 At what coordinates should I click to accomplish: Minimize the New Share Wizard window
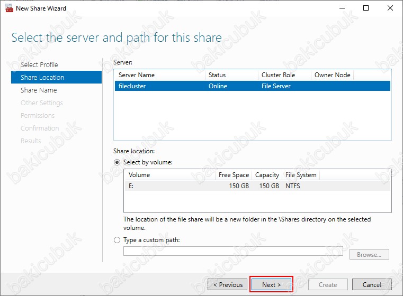point(342,8)
